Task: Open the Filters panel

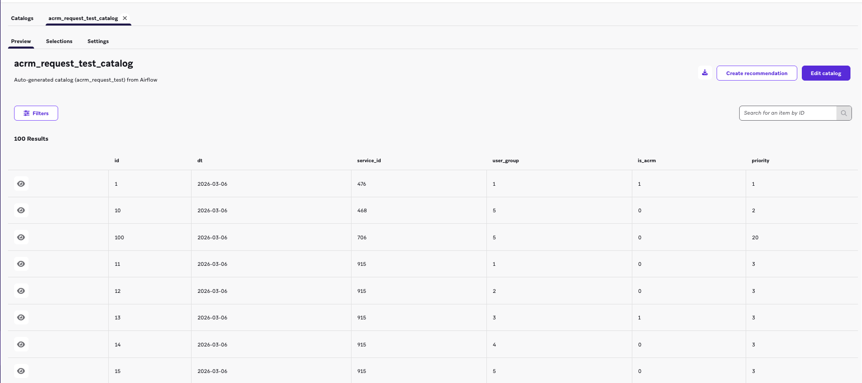Action: [x=36, y=113]
